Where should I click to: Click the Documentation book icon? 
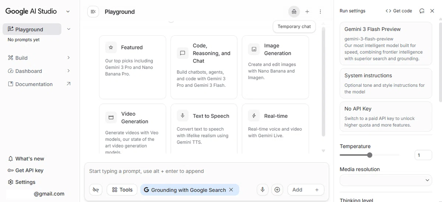tap(11, 84)
